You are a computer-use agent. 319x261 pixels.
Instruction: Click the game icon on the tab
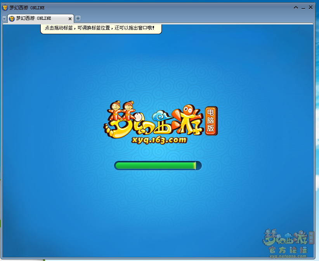point(12,19)
